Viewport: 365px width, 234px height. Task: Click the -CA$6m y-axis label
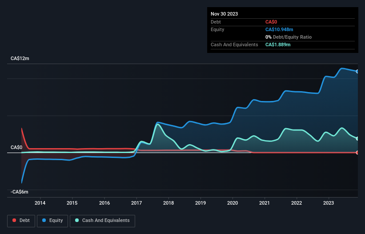point(19,192)
